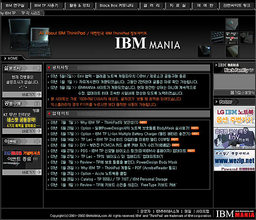Open the 자료실 menu tab
Viewport: 256px width, 220px height.
point(178,6)
